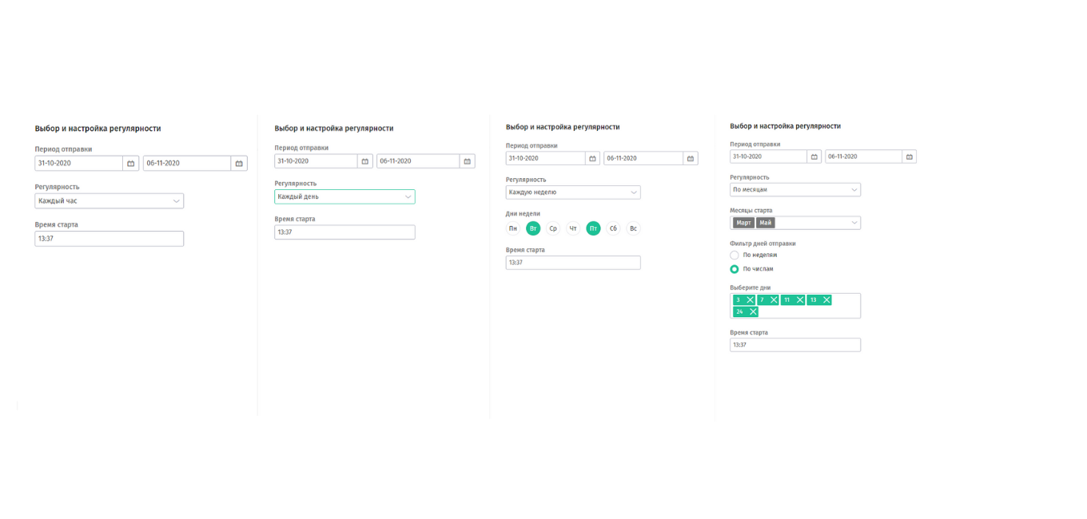Screen dimensions: 1087x519
Task: Open the Каждый час regularity dropdown
Action: (x=109, y=201)
